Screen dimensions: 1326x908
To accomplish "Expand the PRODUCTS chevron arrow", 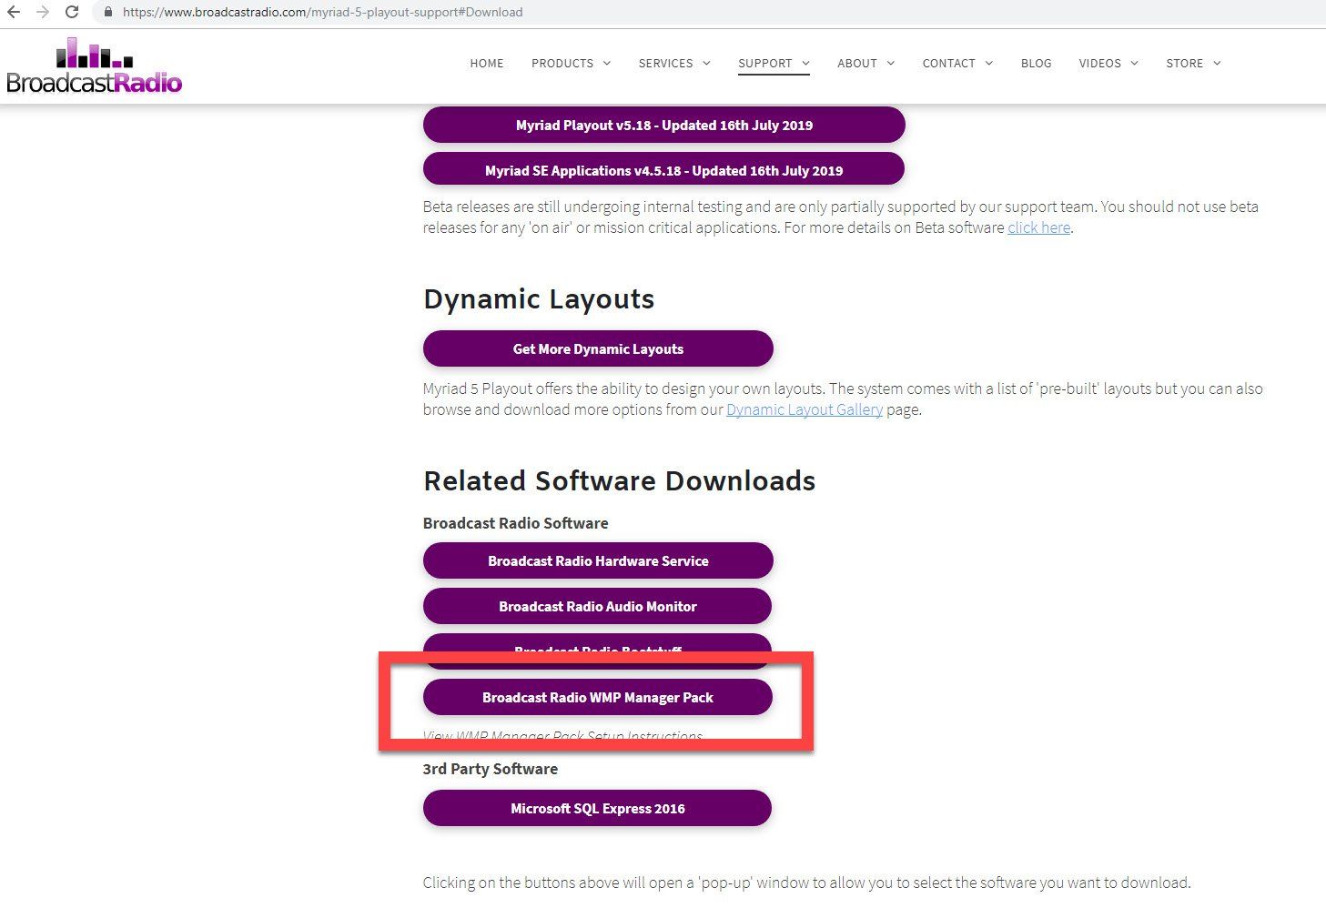I will tap(607, 63).
